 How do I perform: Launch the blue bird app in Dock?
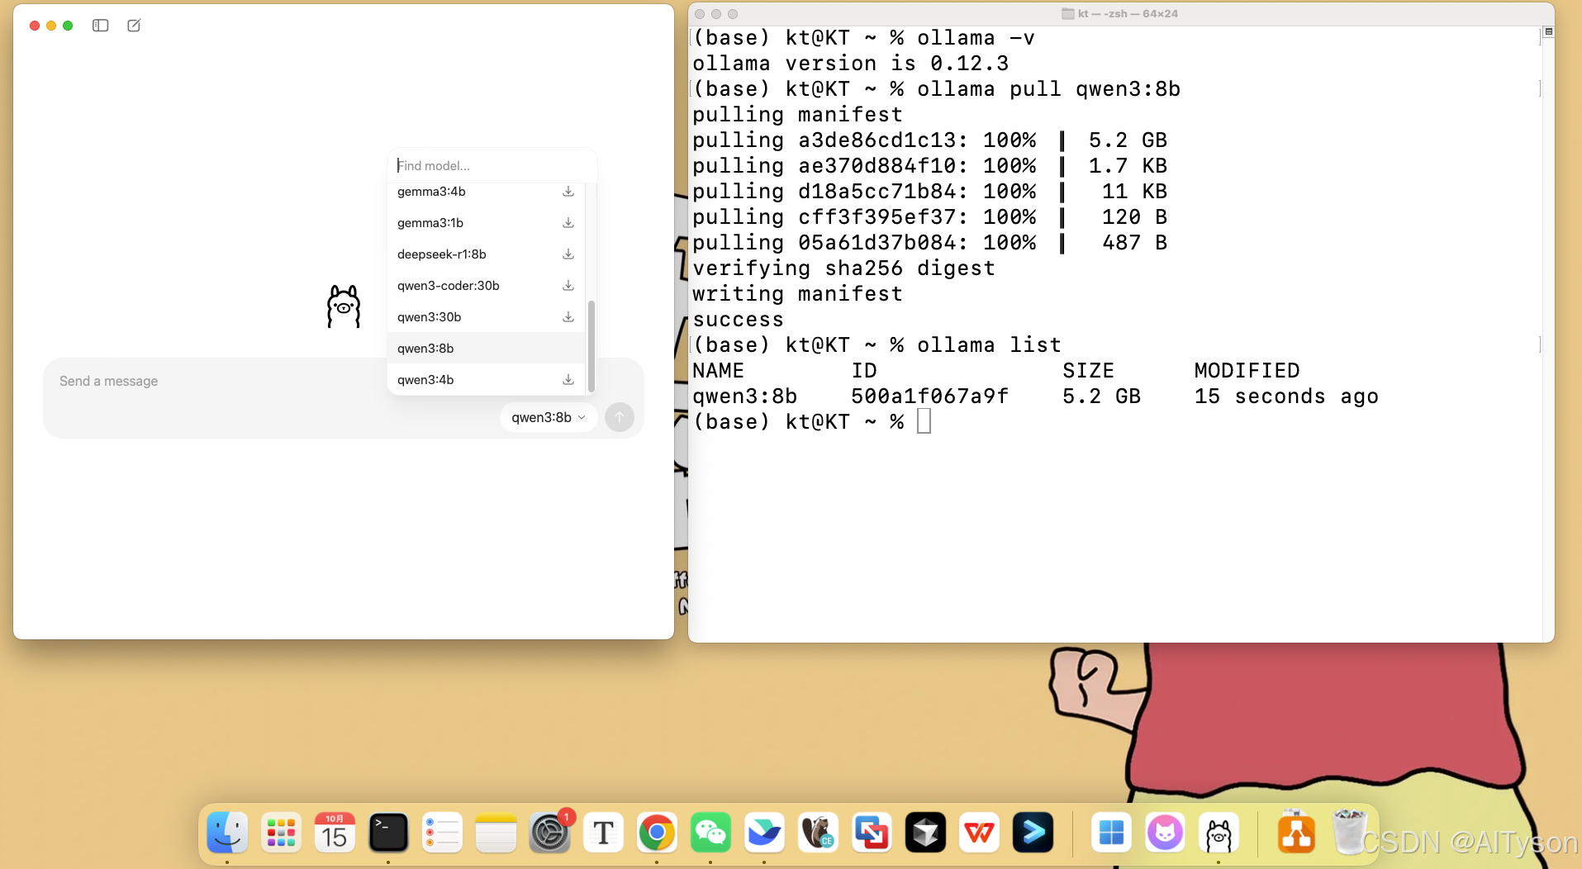click(764, 833)
